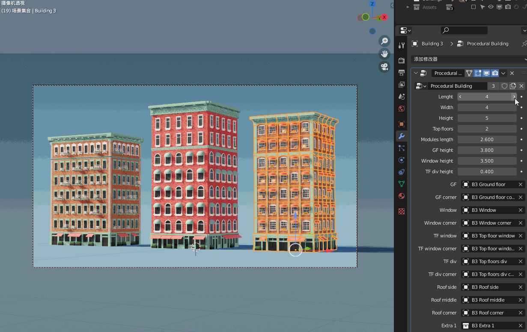The height and width of the screenshot is (332, 527).
Task: Click the Window height value field
Action: point(487,161)
